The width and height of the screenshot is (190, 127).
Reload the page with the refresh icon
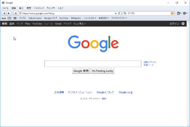click(119, 13)
